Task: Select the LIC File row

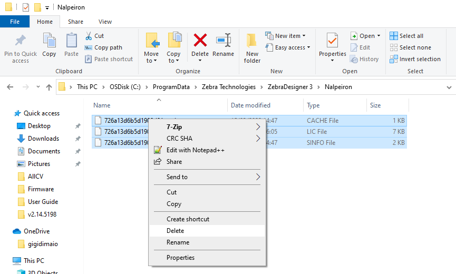Action: (249, 132)
